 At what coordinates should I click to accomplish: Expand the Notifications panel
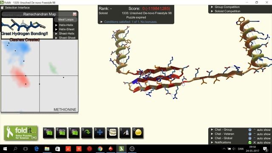[212, 142]
